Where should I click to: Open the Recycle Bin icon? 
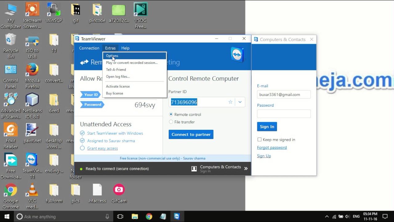click(x=11, y=46)
